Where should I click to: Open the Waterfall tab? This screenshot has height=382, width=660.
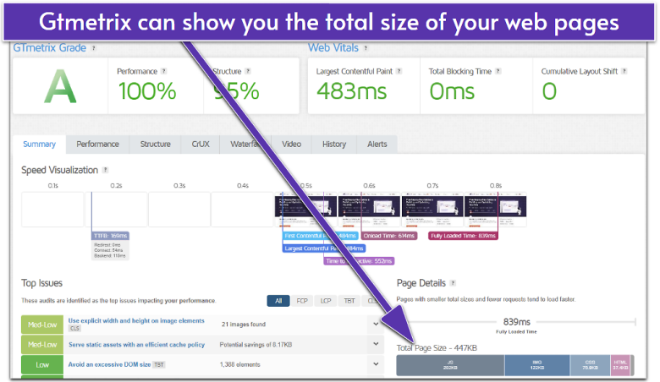pyautogui.click(x=245, y=145)
